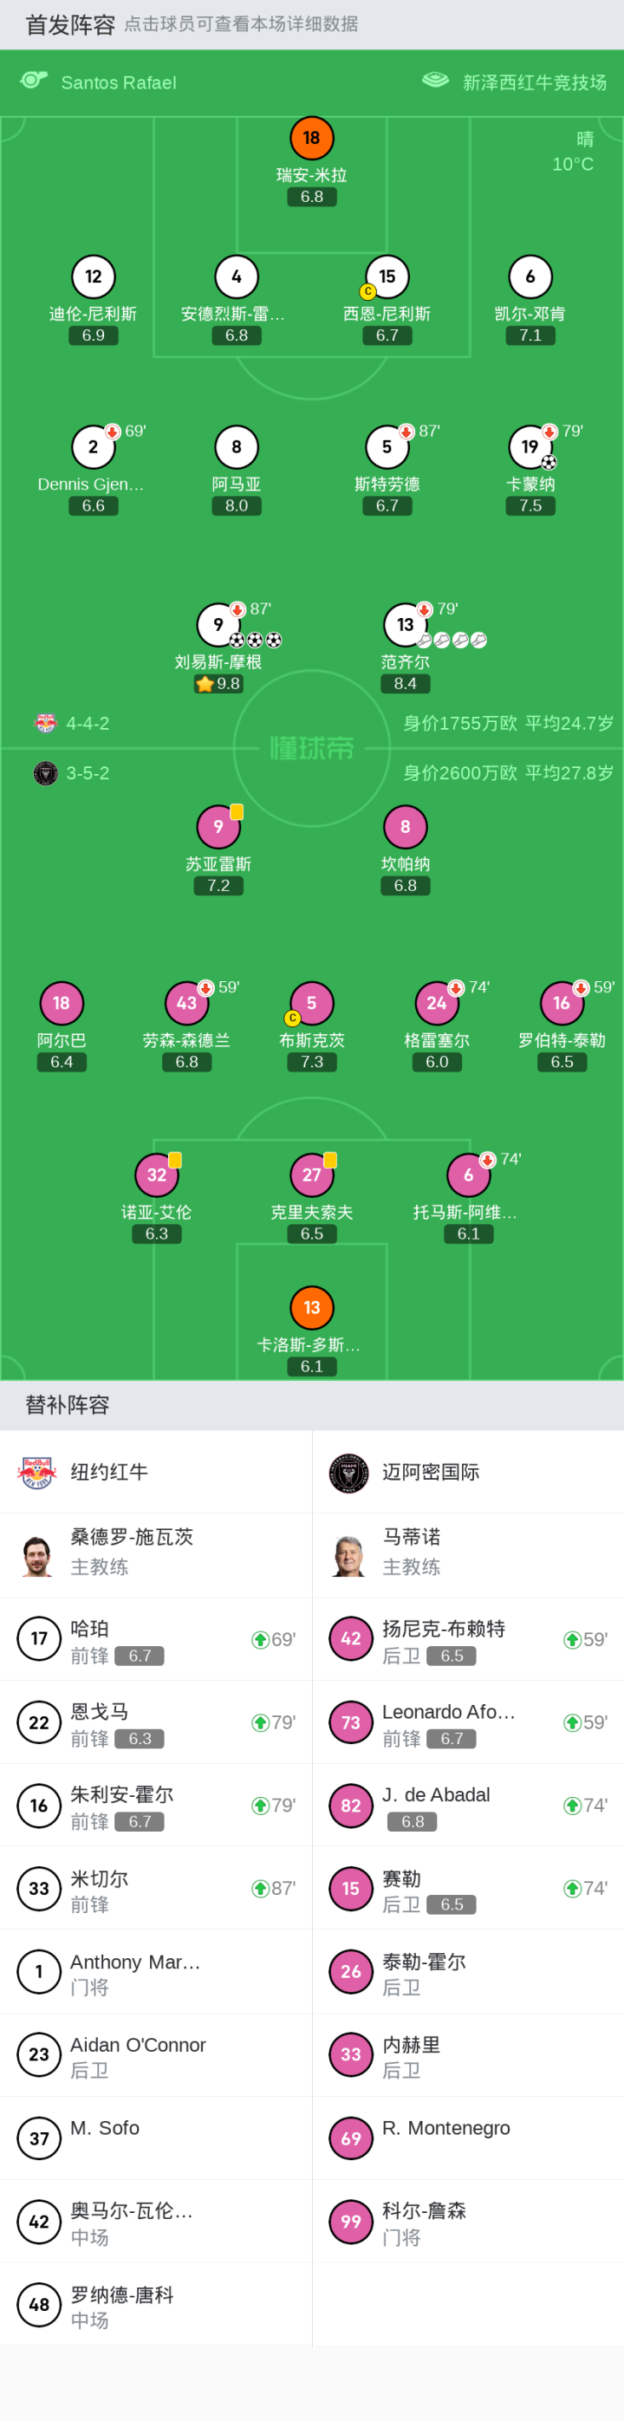This screenshot has width=624, height=2421.
Task: Click the captain C badge on 西恩-尼利斯
Action: coord(370,293)
